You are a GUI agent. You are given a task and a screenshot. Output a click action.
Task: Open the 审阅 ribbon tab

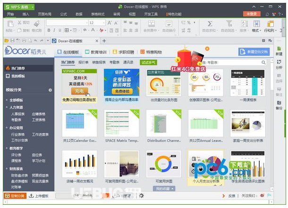[117, 14]
